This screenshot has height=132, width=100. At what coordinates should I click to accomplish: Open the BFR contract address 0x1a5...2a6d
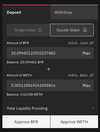click(x=78, y=43)
